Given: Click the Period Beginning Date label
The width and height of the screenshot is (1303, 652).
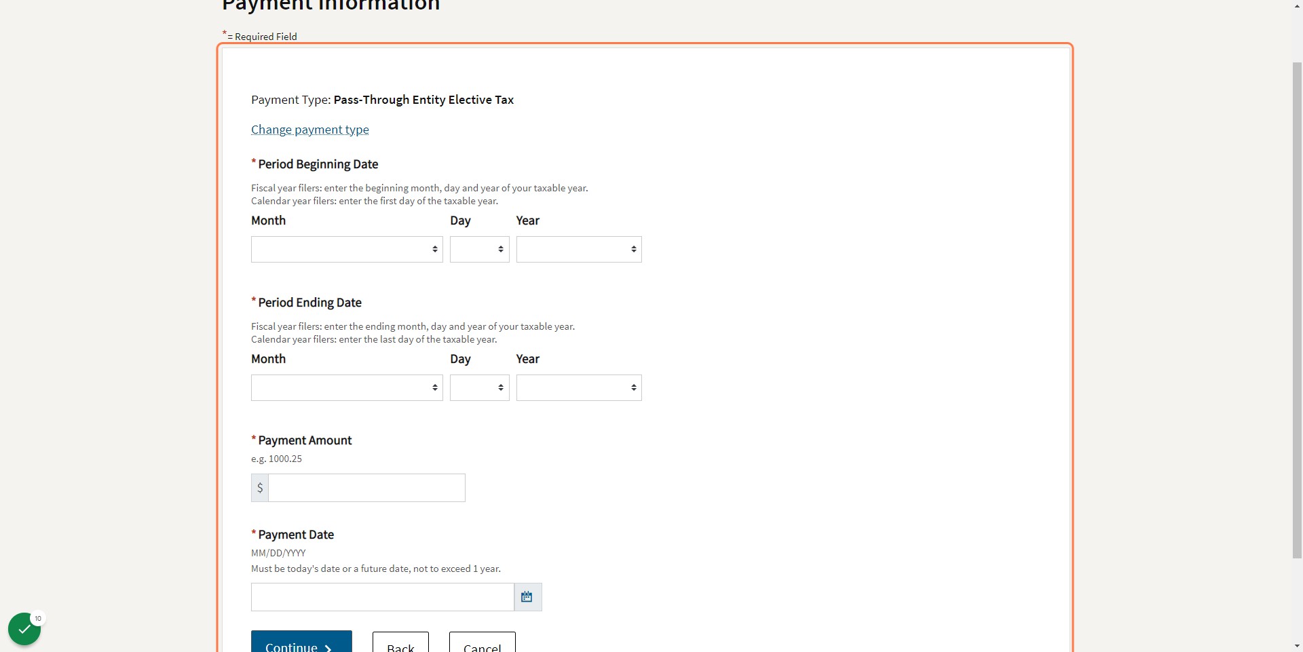Looking at the screenshot, I should pyautogui.click(x=318, y=164).
